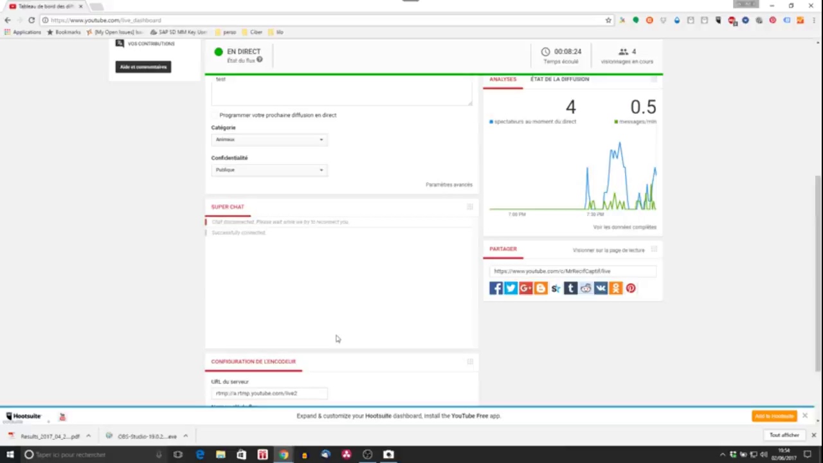Open the Chrome three-dot menu
The image size is (823, 463).
(814, 20)
